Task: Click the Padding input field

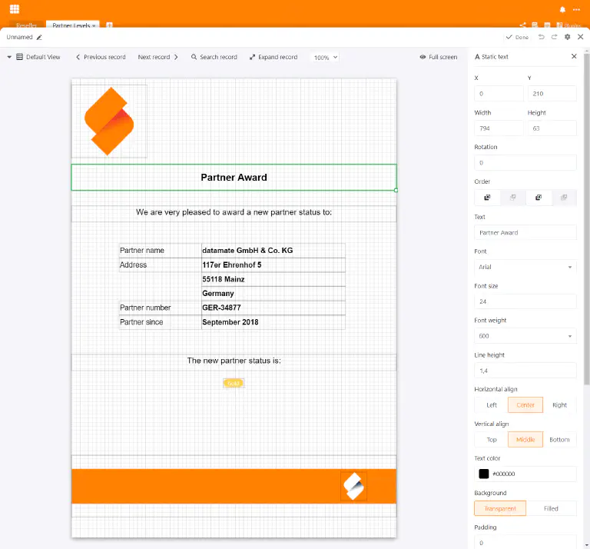Action: coord(525,543)
